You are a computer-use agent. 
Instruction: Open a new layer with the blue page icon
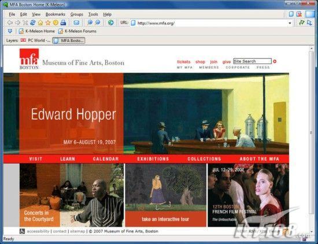(x=291, y=14)
